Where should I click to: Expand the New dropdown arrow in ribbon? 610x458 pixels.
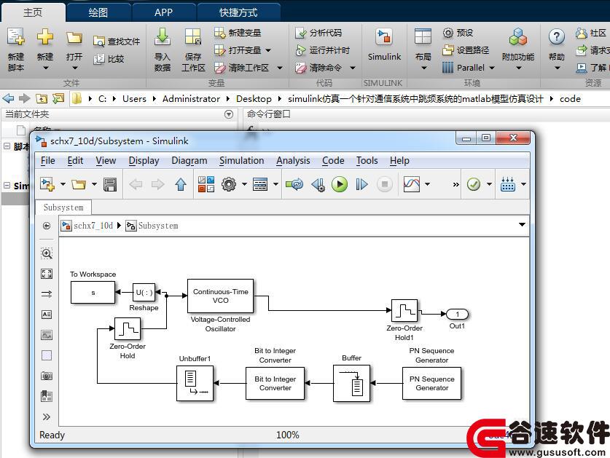coord(45,68)
